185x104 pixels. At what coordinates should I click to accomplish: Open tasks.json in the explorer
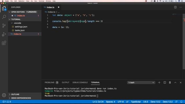pos(20,30)
